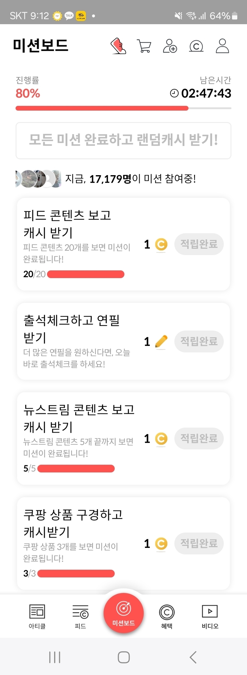Viewport: 247px width, 675px height.
Task: Tap 적립완료 for newsstream mission
Action: (x=199, y=438)
